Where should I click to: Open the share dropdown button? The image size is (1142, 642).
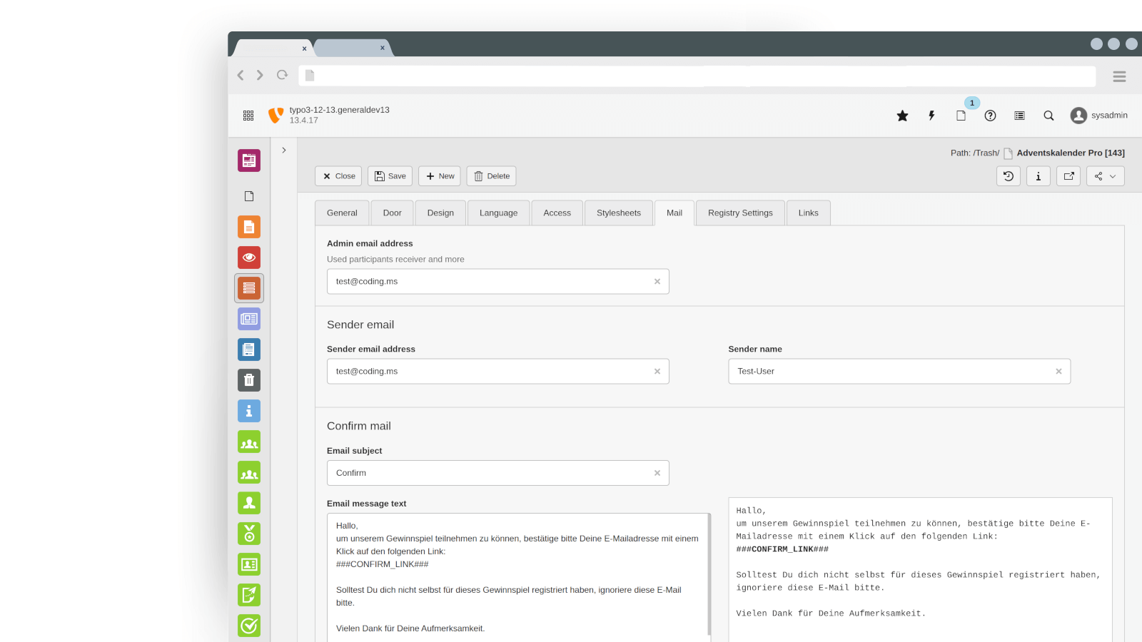pos(1106,176)
